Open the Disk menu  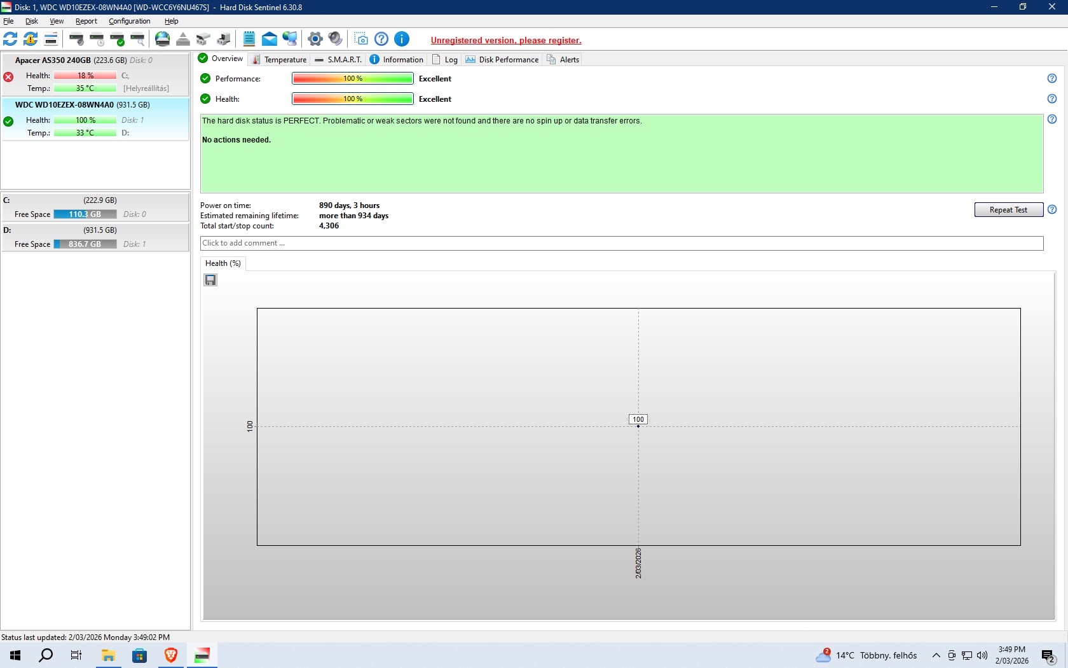(x=32, y=21)
